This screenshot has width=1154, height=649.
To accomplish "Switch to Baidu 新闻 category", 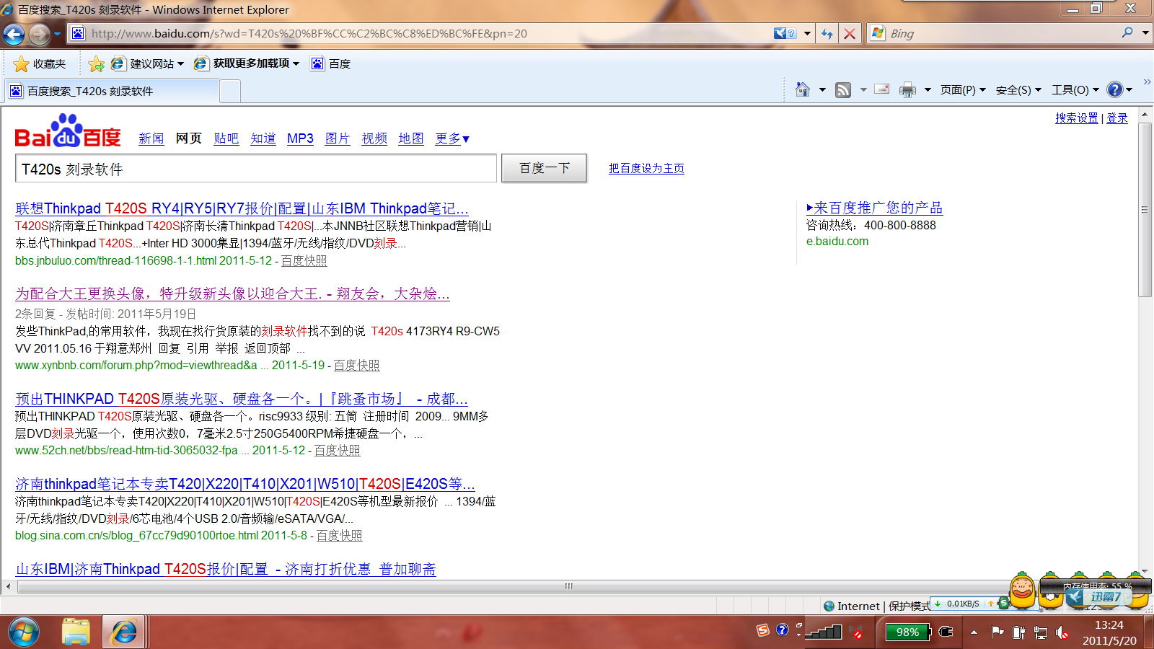I will (x=151, y=138).
